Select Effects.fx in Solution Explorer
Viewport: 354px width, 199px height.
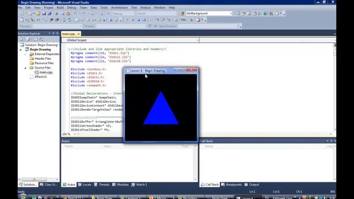40,77
